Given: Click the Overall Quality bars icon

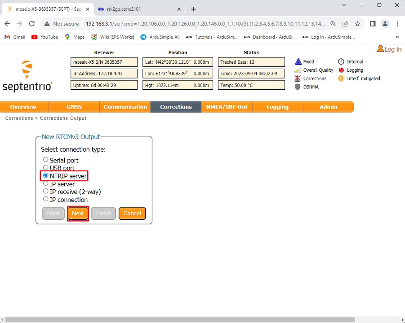Looking at the screenshot, I should 298,70.
